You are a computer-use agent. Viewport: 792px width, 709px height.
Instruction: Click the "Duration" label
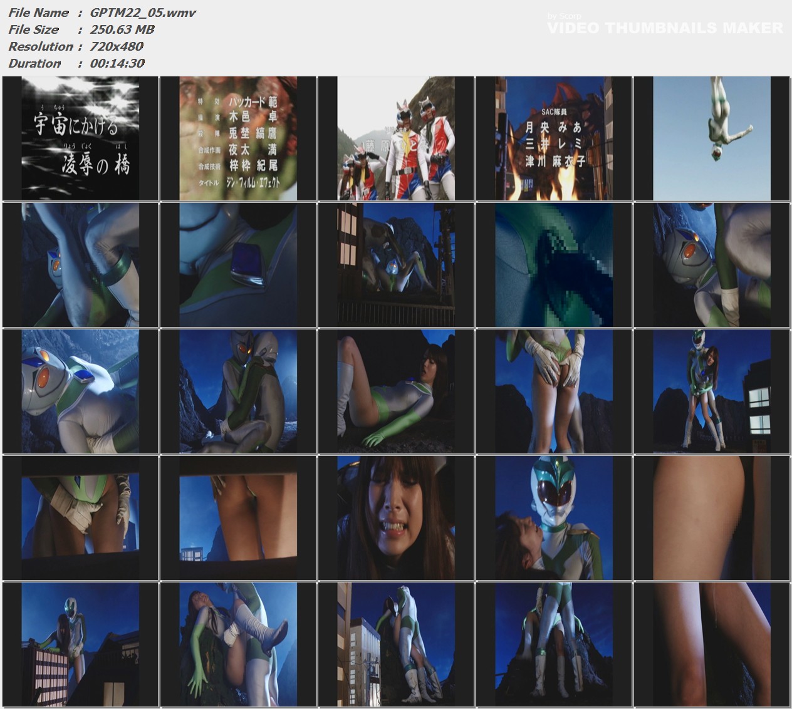34,63
